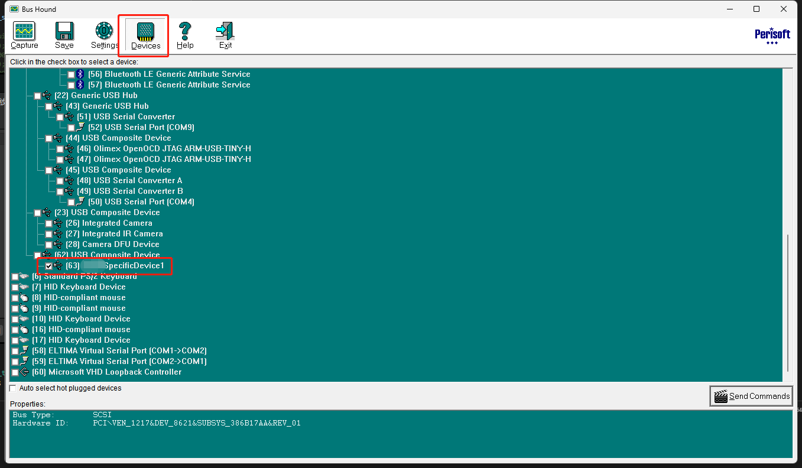The height and width of the screenshot is (468, 802).
Task: Check the box for (43) Generic USB Hub
Action: [48, 106]
